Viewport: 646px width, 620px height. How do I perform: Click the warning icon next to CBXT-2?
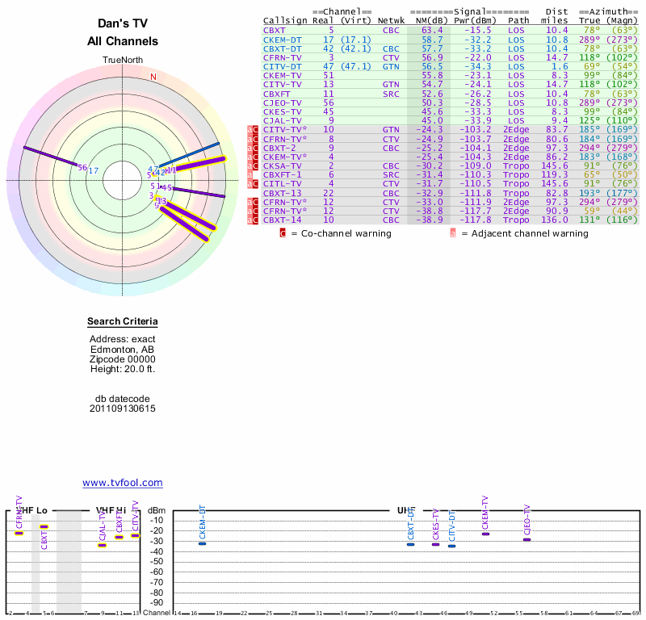(x=254, y=148)
